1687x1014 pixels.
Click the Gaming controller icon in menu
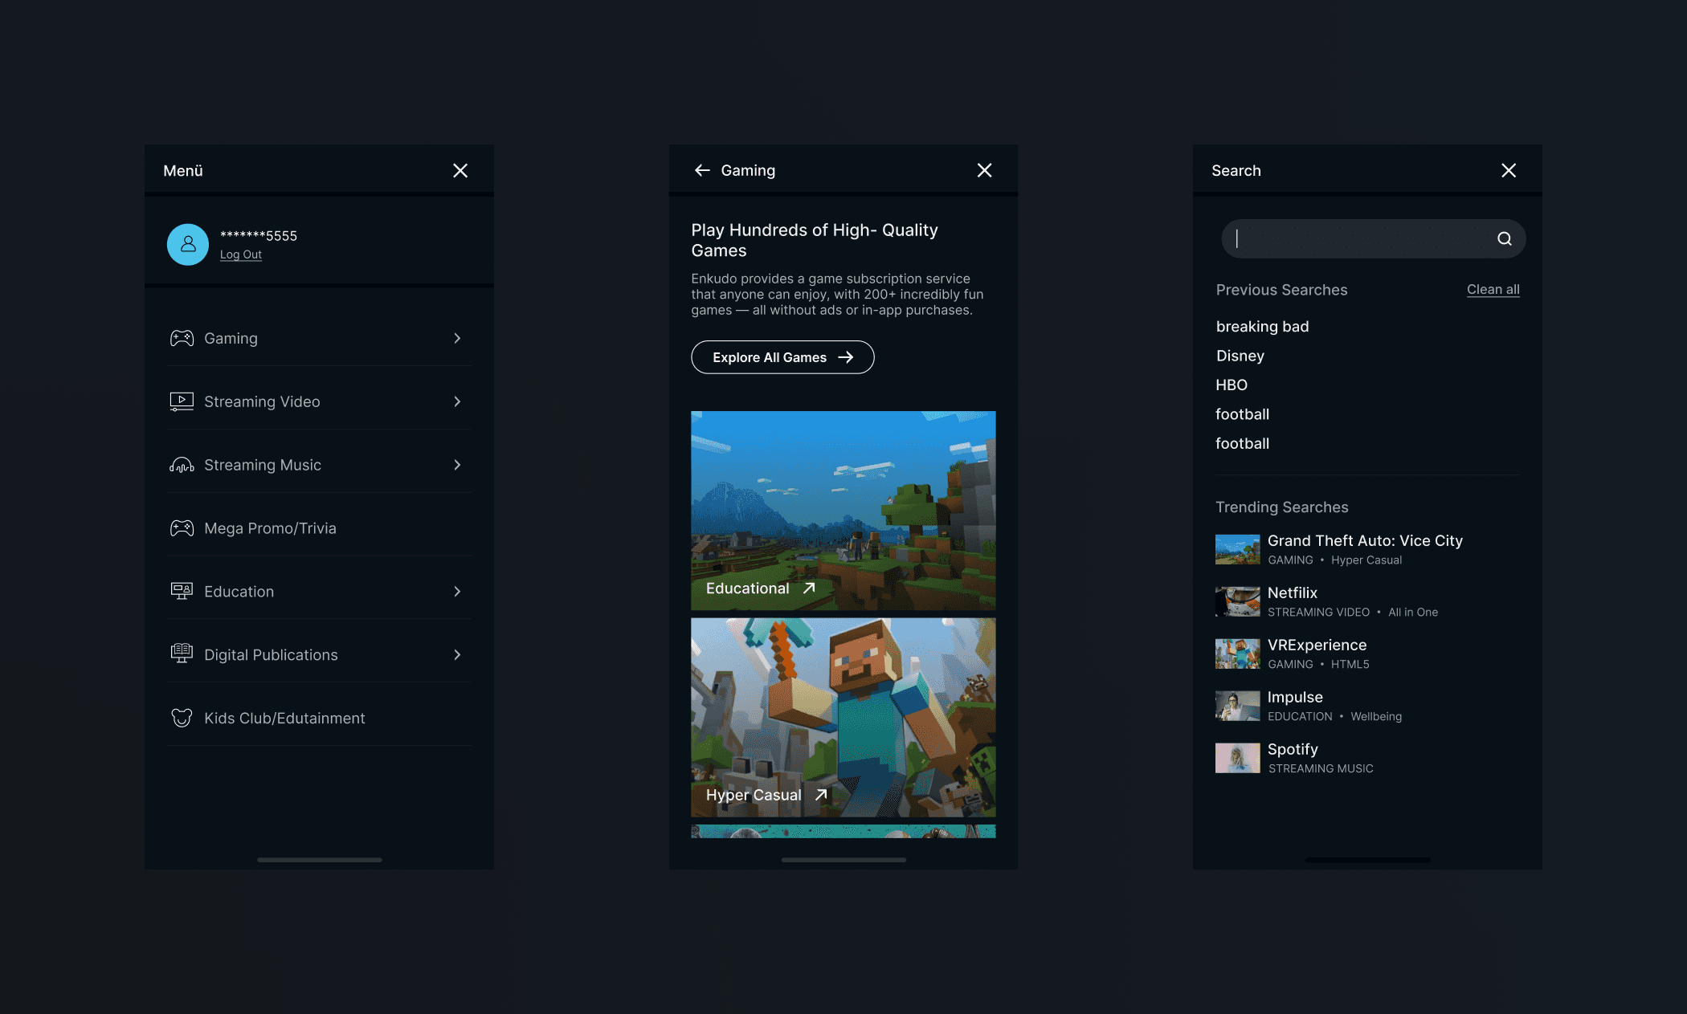(182, 338)
